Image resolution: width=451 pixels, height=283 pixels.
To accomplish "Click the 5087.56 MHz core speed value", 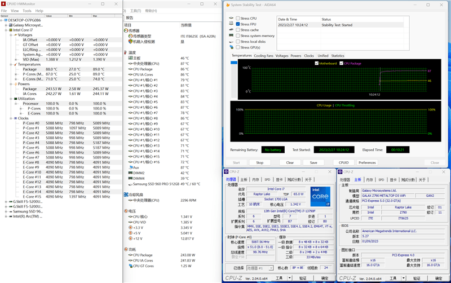I will [x=260, y=242].
